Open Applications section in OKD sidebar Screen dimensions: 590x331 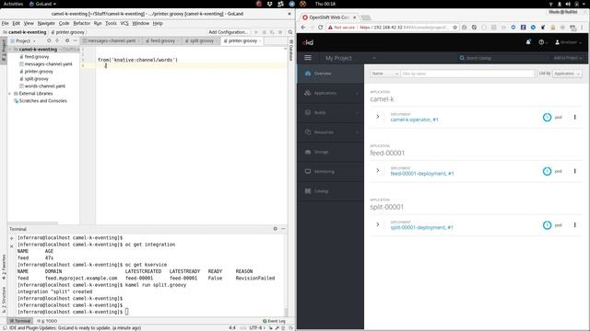coord(330,93)
